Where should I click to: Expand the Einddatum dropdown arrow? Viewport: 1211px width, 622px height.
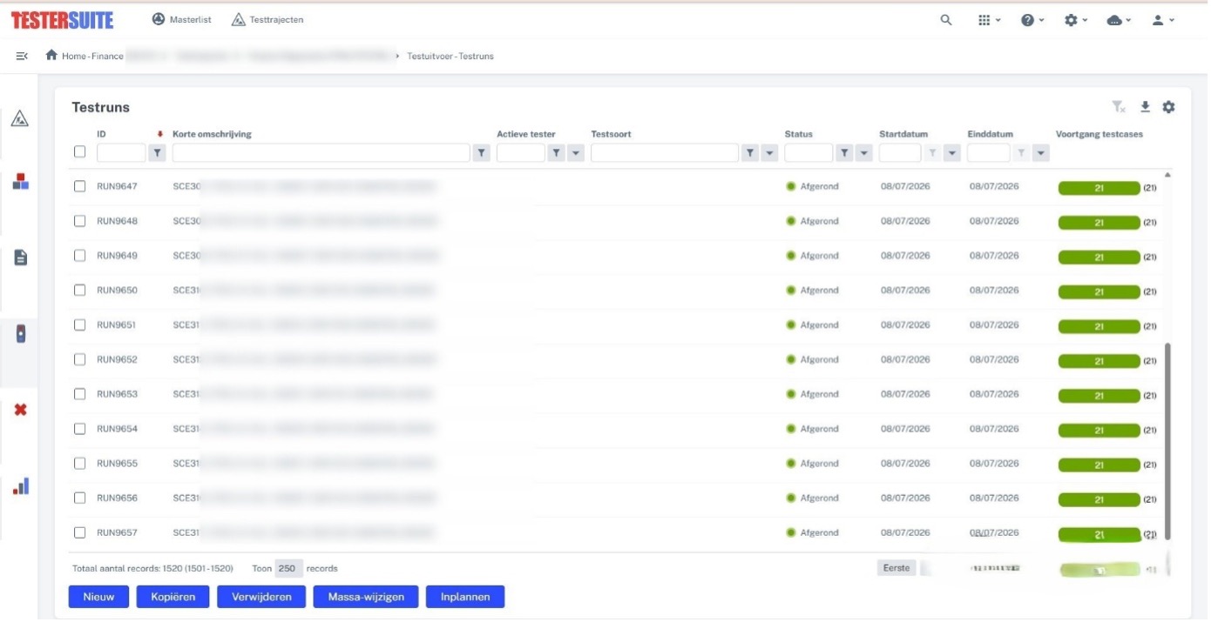(1041, 153)
